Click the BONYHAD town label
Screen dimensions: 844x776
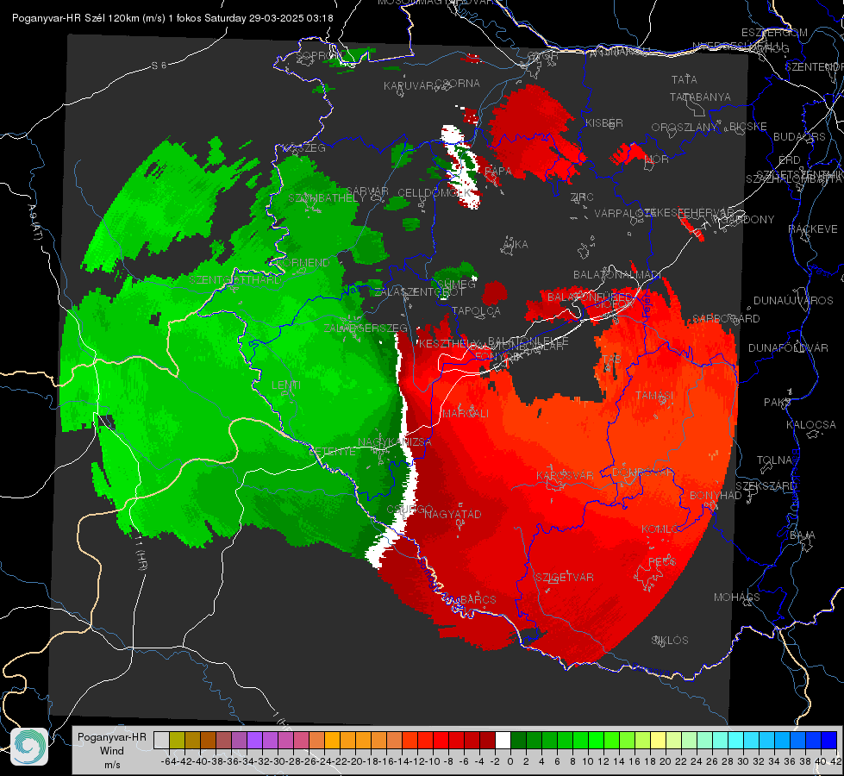point(716,496)
